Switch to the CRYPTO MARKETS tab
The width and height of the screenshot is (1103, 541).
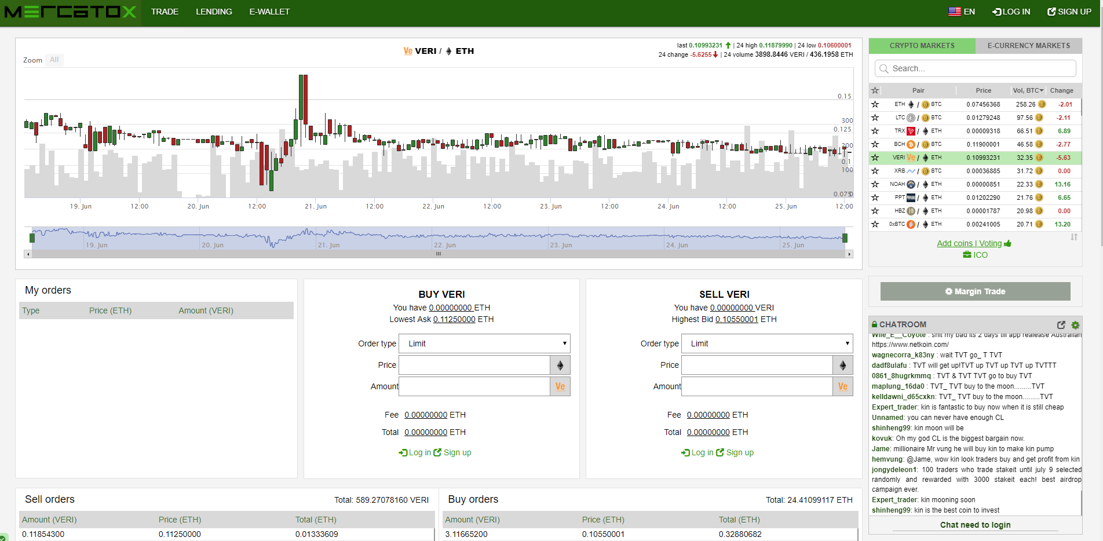pos(922,46)
